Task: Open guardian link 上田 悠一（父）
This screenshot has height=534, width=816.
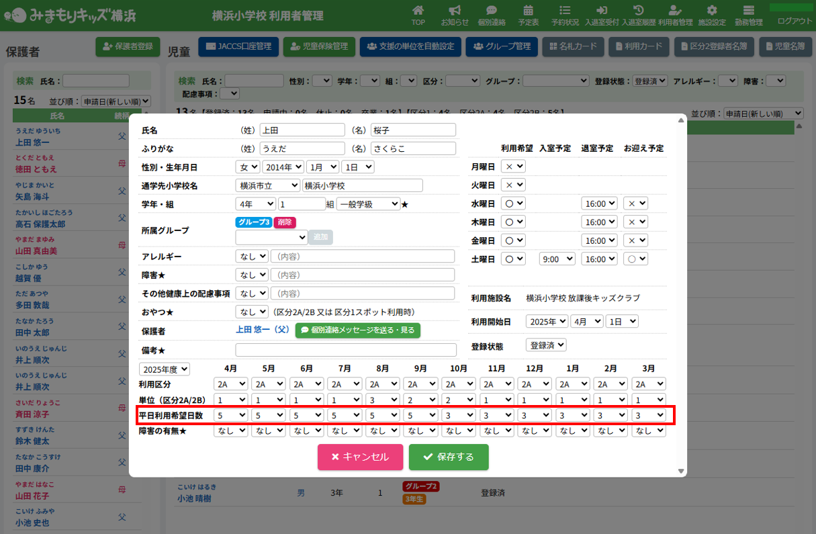Action: (x=263, y=330)
